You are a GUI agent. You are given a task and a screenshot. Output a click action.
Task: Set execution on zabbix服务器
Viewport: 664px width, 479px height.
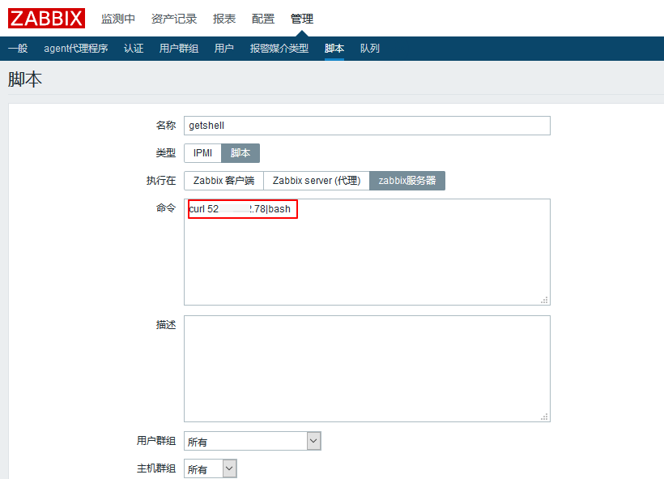pyautogui.click(x=407, y=181)
